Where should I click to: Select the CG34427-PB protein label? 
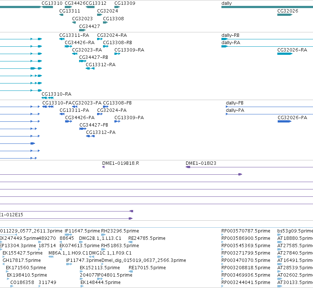(x=94, y=125)
